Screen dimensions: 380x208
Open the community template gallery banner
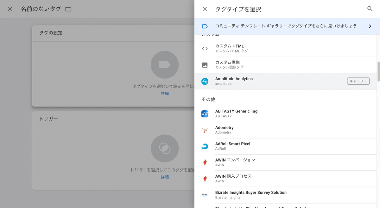pos(287,26)
